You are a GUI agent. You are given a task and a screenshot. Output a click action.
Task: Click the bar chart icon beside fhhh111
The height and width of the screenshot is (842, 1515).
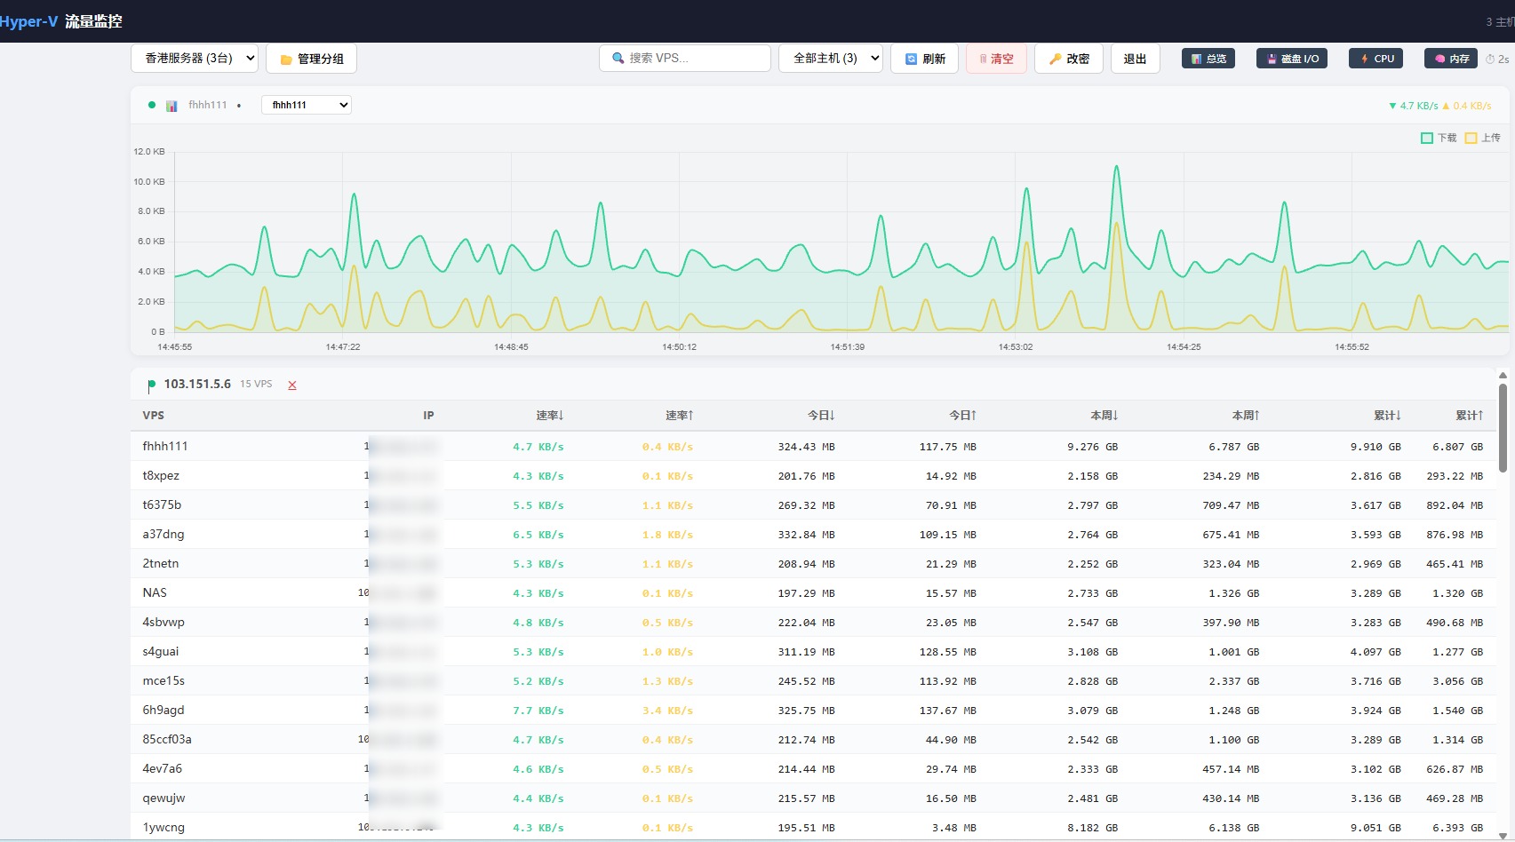pyautogui.click(x=171, y=106)
